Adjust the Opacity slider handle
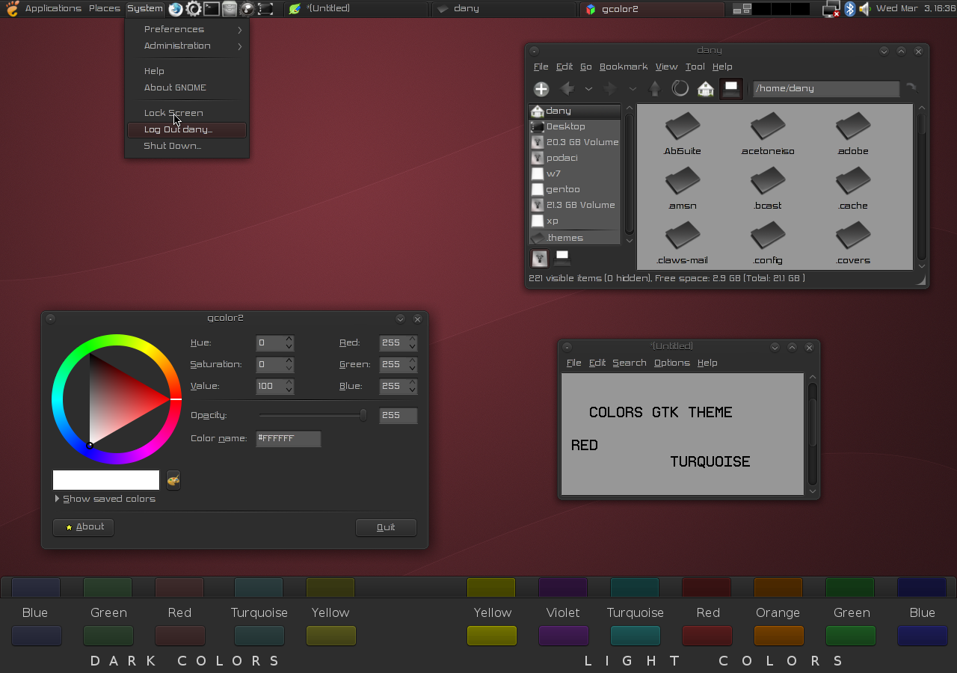This screenshot has width=957, height=673. (x=363, y=415)
